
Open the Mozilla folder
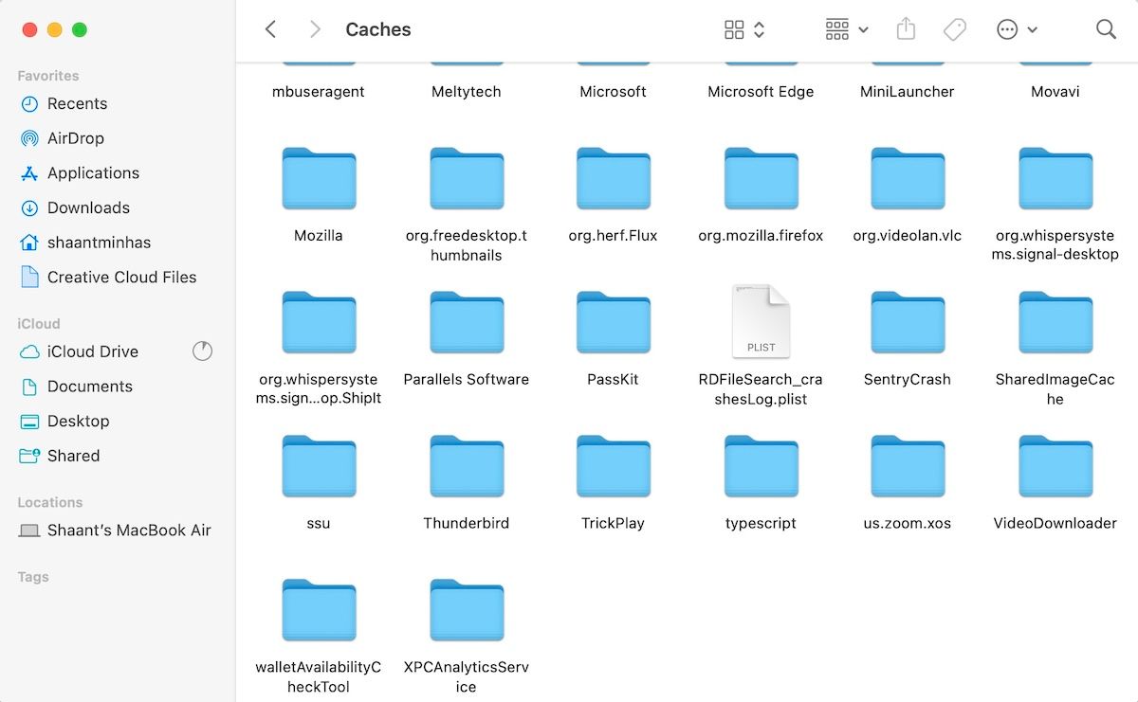[x=319, y=178]
